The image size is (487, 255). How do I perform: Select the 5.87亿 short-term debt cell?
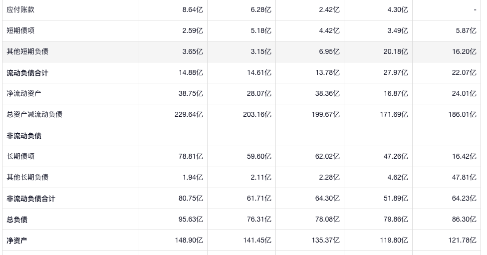tap(466, 30)
